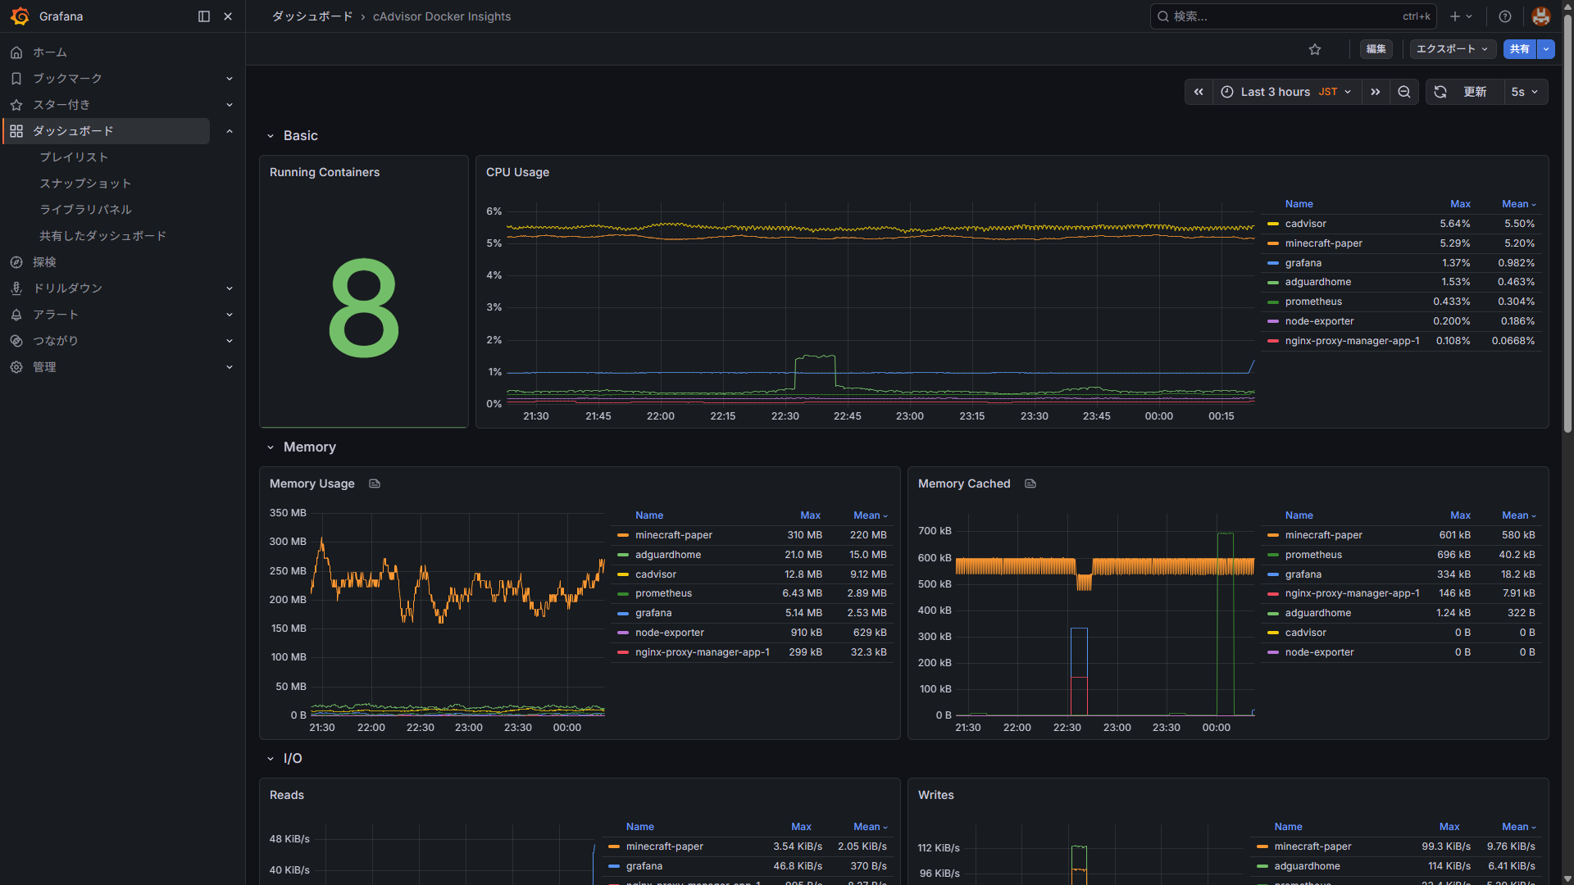The image size is (1574, 885).
Task: Open Memory Usage panel description icon
Action: (375, 483)
